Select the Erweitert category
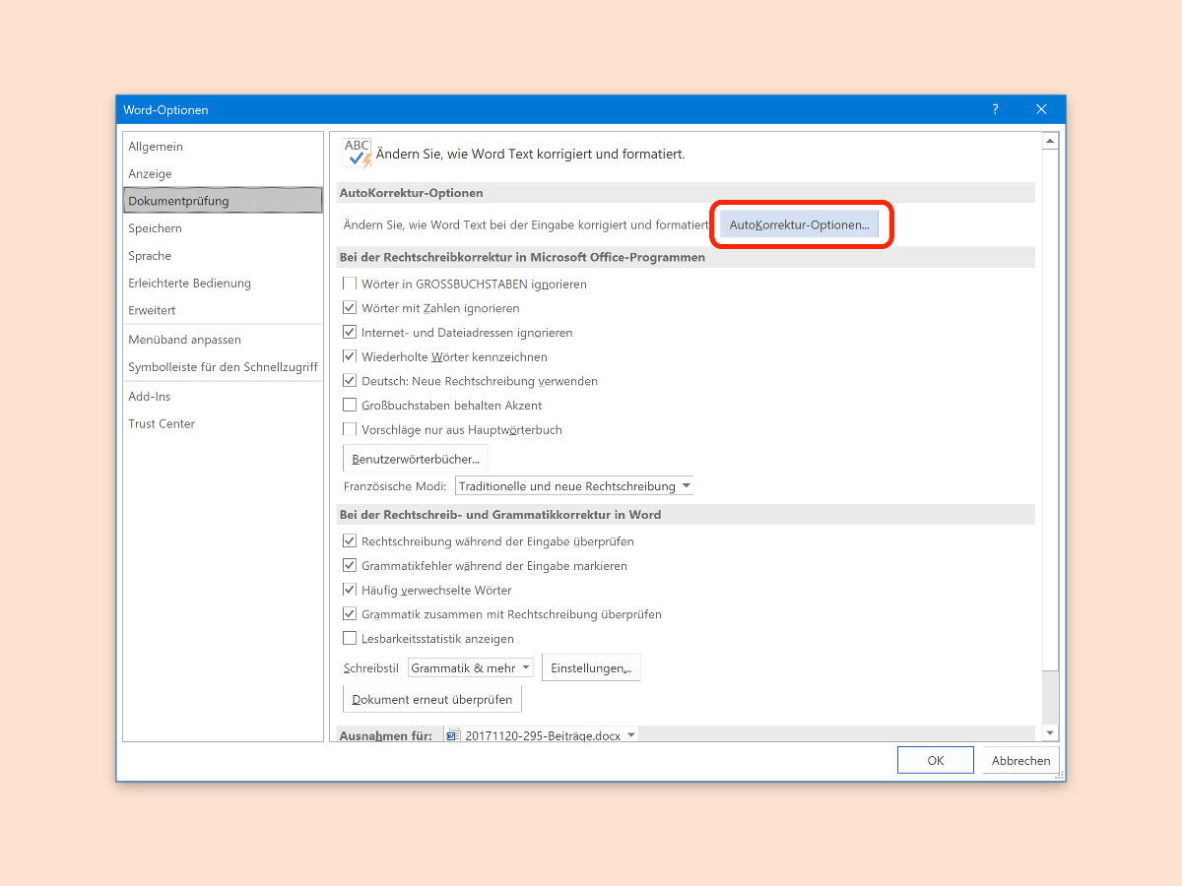This screenshot has width=1182, height=886. coord(223,310)
